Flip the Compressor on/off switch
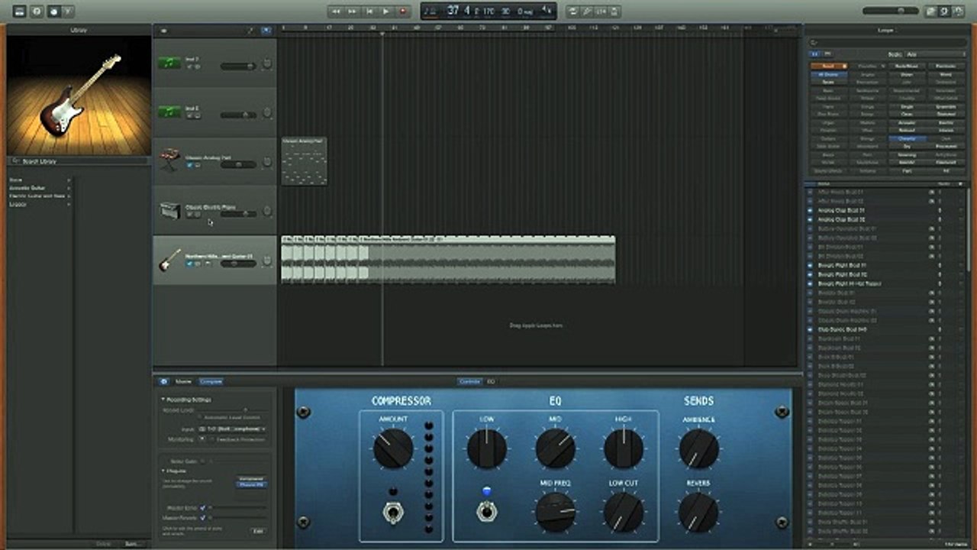This screenshot has height=550, width=977. [393, 511]
